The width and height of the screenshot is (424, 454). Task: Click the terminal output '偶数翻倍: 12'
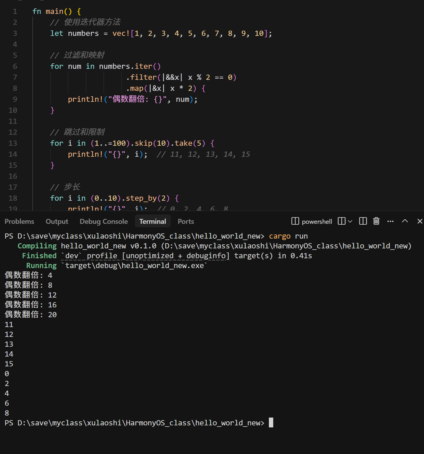click(x=31, y=295)
